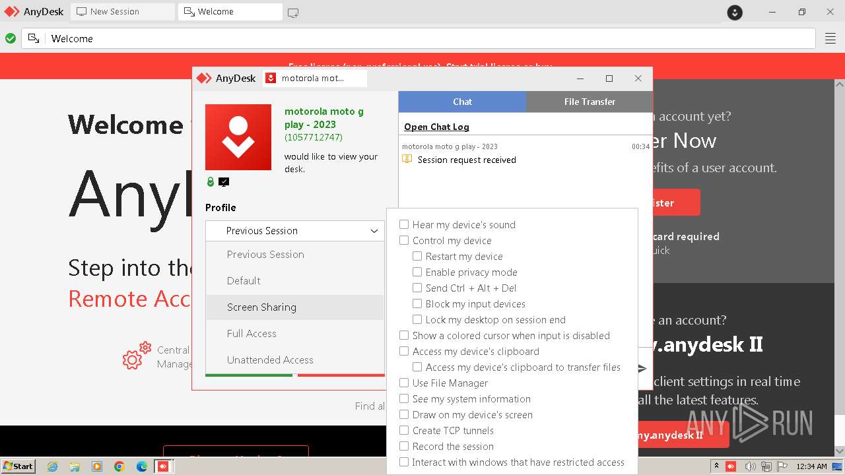Select Screen Sharing profile option

tap(295, 307)
